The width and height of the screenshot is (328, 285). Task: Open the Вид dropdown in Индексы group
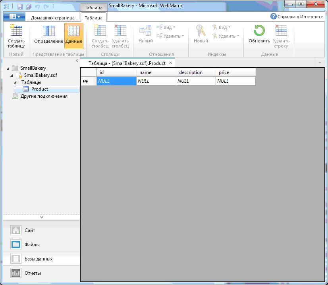[x=221, y=27]
